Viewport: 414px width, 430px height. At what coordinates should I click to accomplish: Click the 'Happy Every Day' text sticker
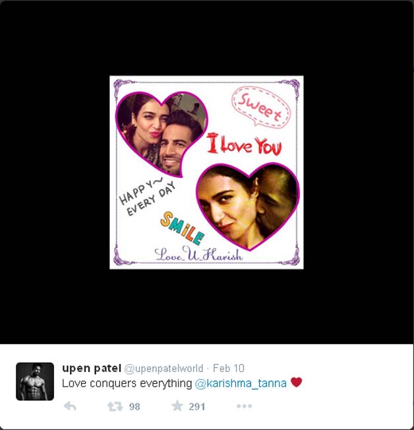click(148, 197)
